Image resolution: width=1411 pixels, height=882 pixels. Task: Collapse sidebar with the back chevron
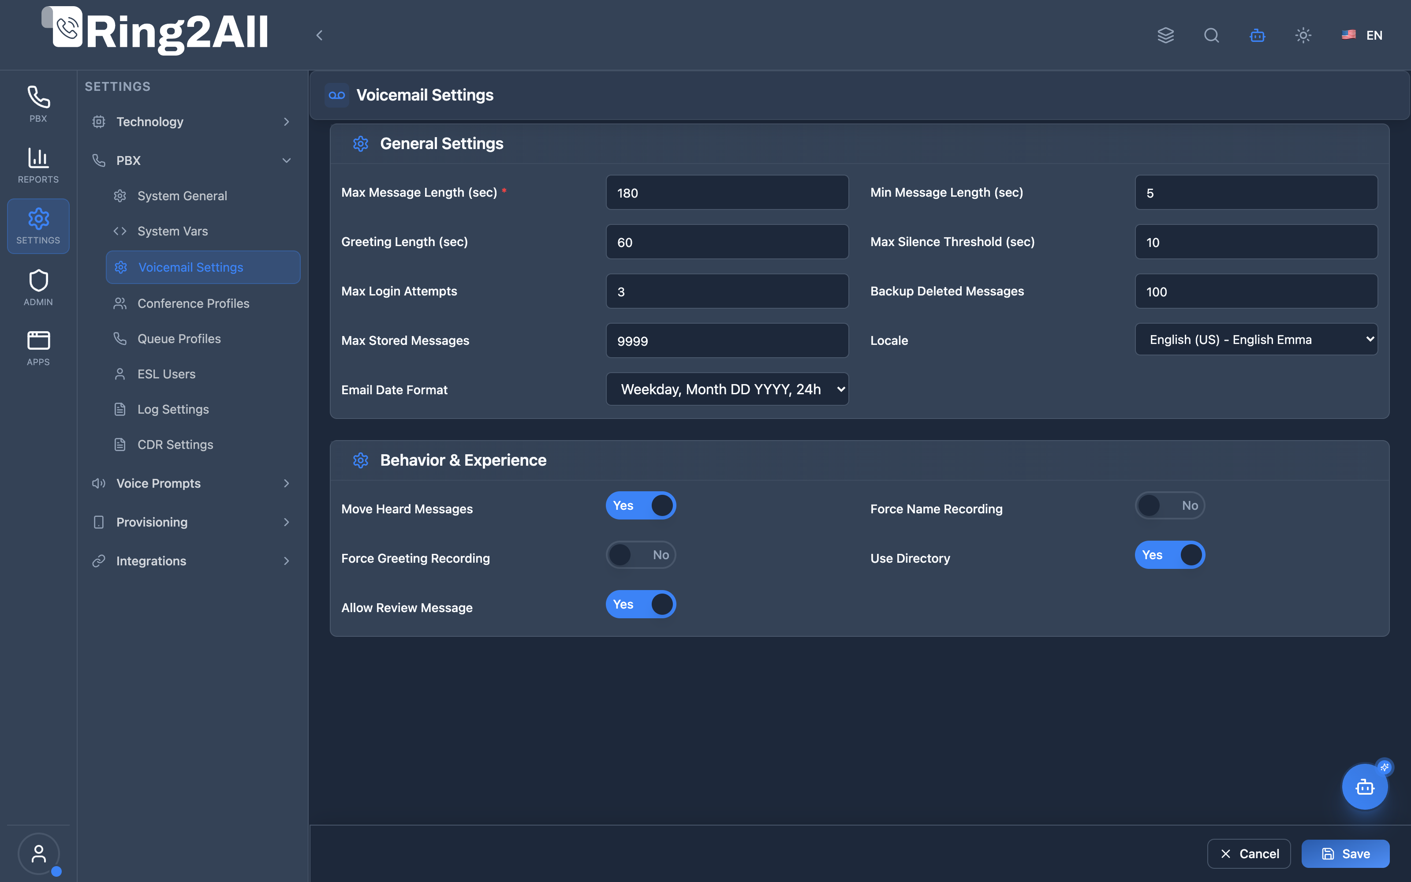point(320,36)
